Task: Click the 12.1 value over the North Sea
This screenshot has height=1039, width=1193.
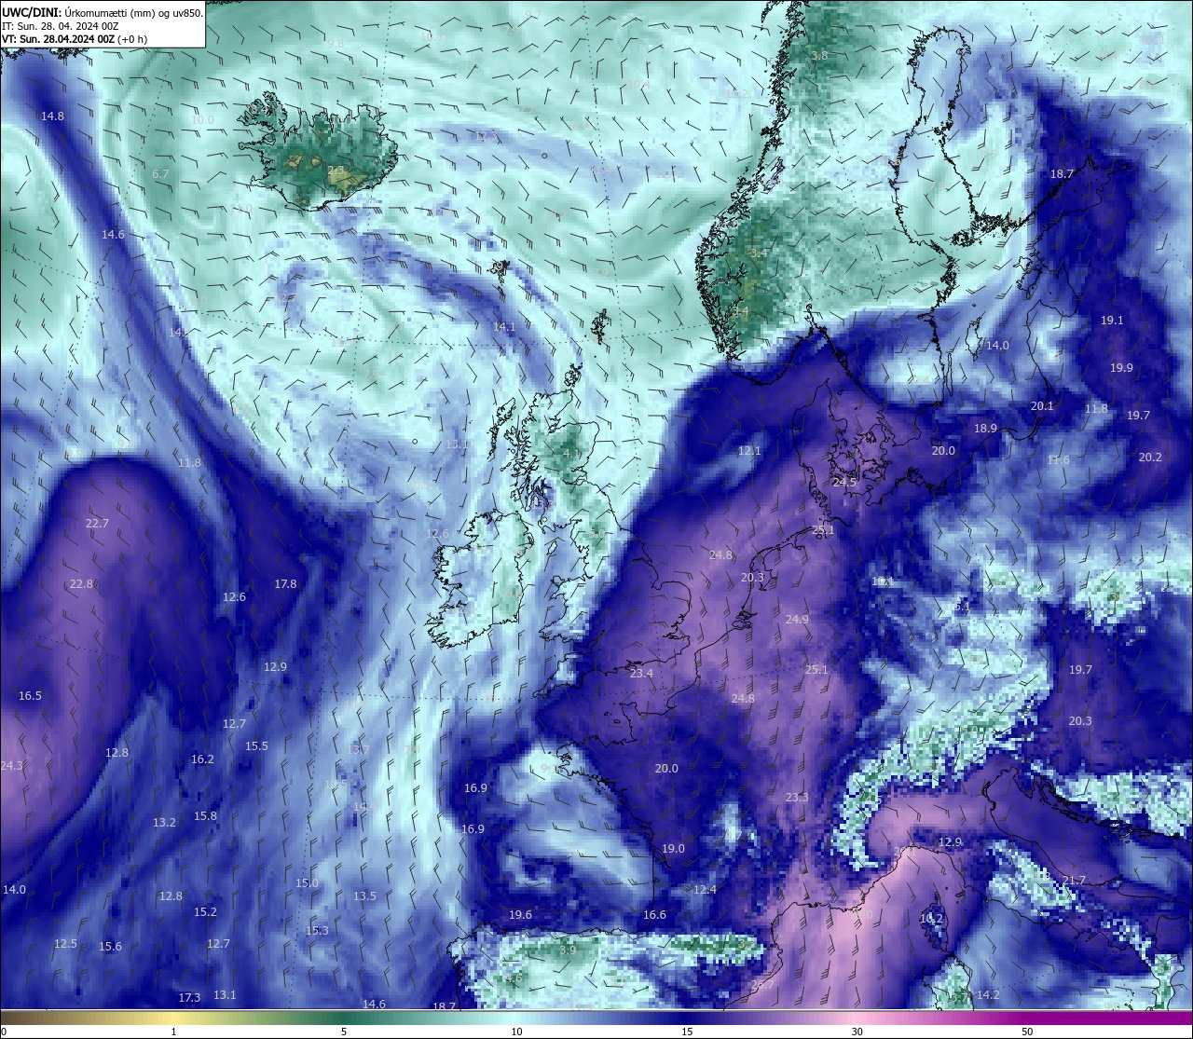Action: point(749,451)
